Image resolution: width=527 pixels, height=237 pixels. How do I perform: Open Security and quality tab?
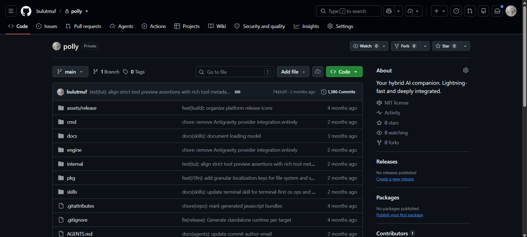[x=260, y=26]
